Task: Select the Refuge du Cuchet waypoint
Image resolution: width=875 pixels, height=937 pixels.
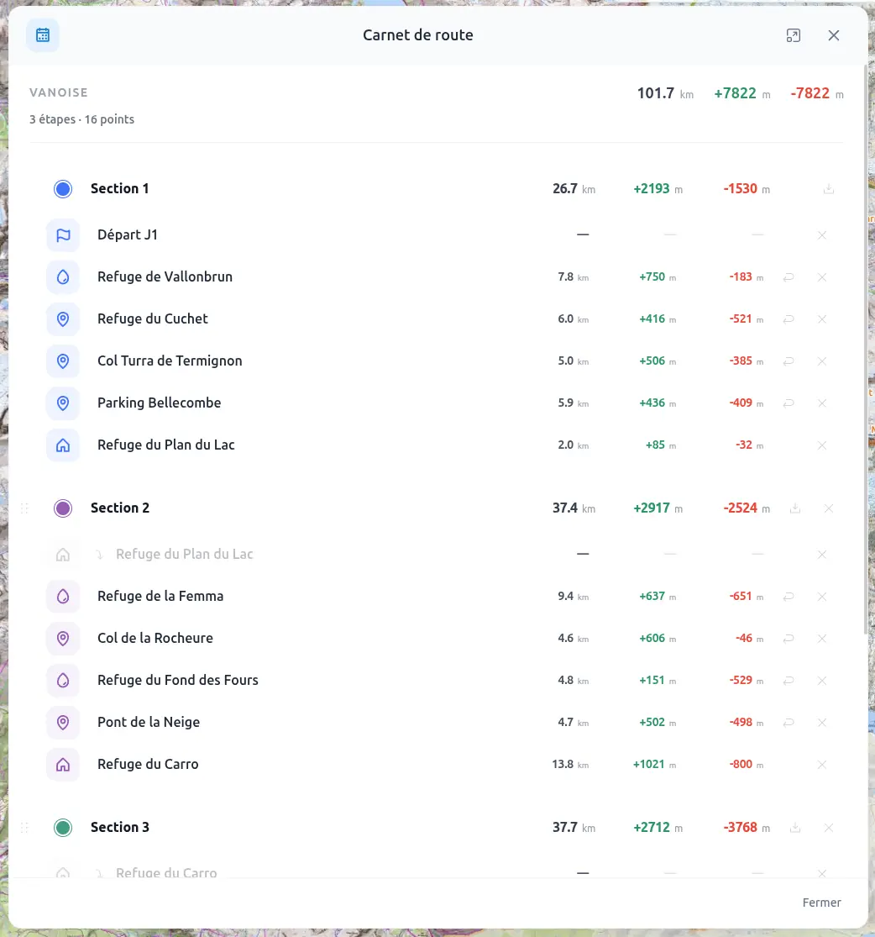Action: (x=437, y=319)
